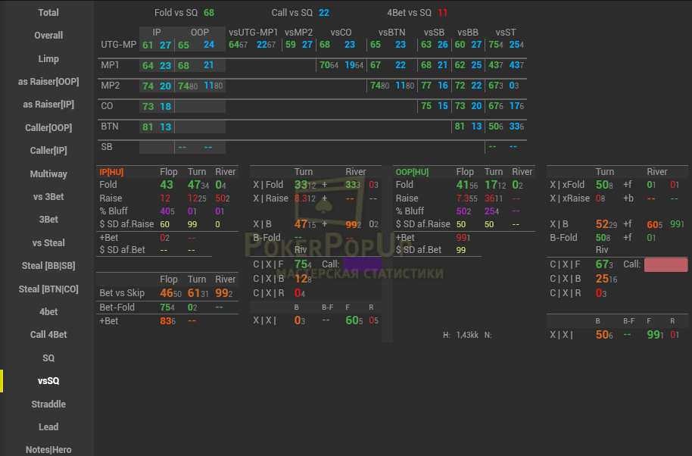Select the Limp tab
Screen dimensions: 692x456
pyautogui.click(x=48, y=58)
